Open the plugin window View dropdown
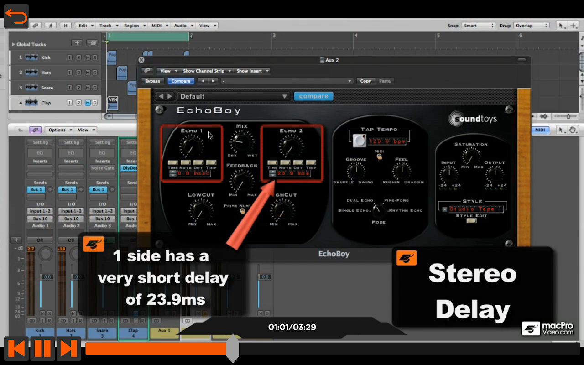 (x=167, y=71)
